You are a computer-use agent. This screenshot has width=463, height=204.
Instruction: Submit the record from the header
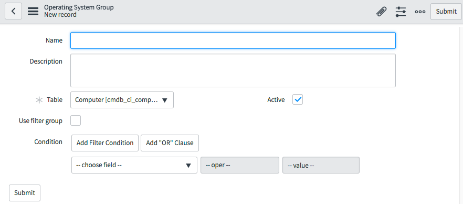click(x=446, y=12)
